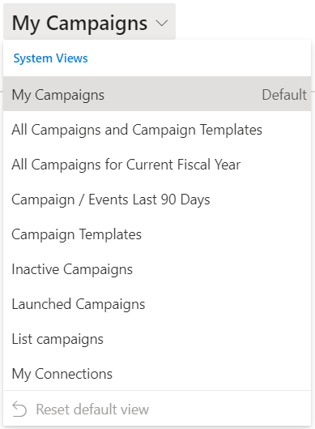
Task: Switch to My Connections view
Action: point(157,374)
